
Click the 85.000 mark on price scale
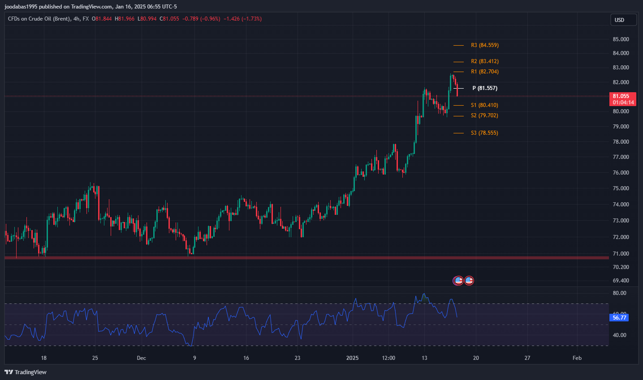[x=621, y=39]
